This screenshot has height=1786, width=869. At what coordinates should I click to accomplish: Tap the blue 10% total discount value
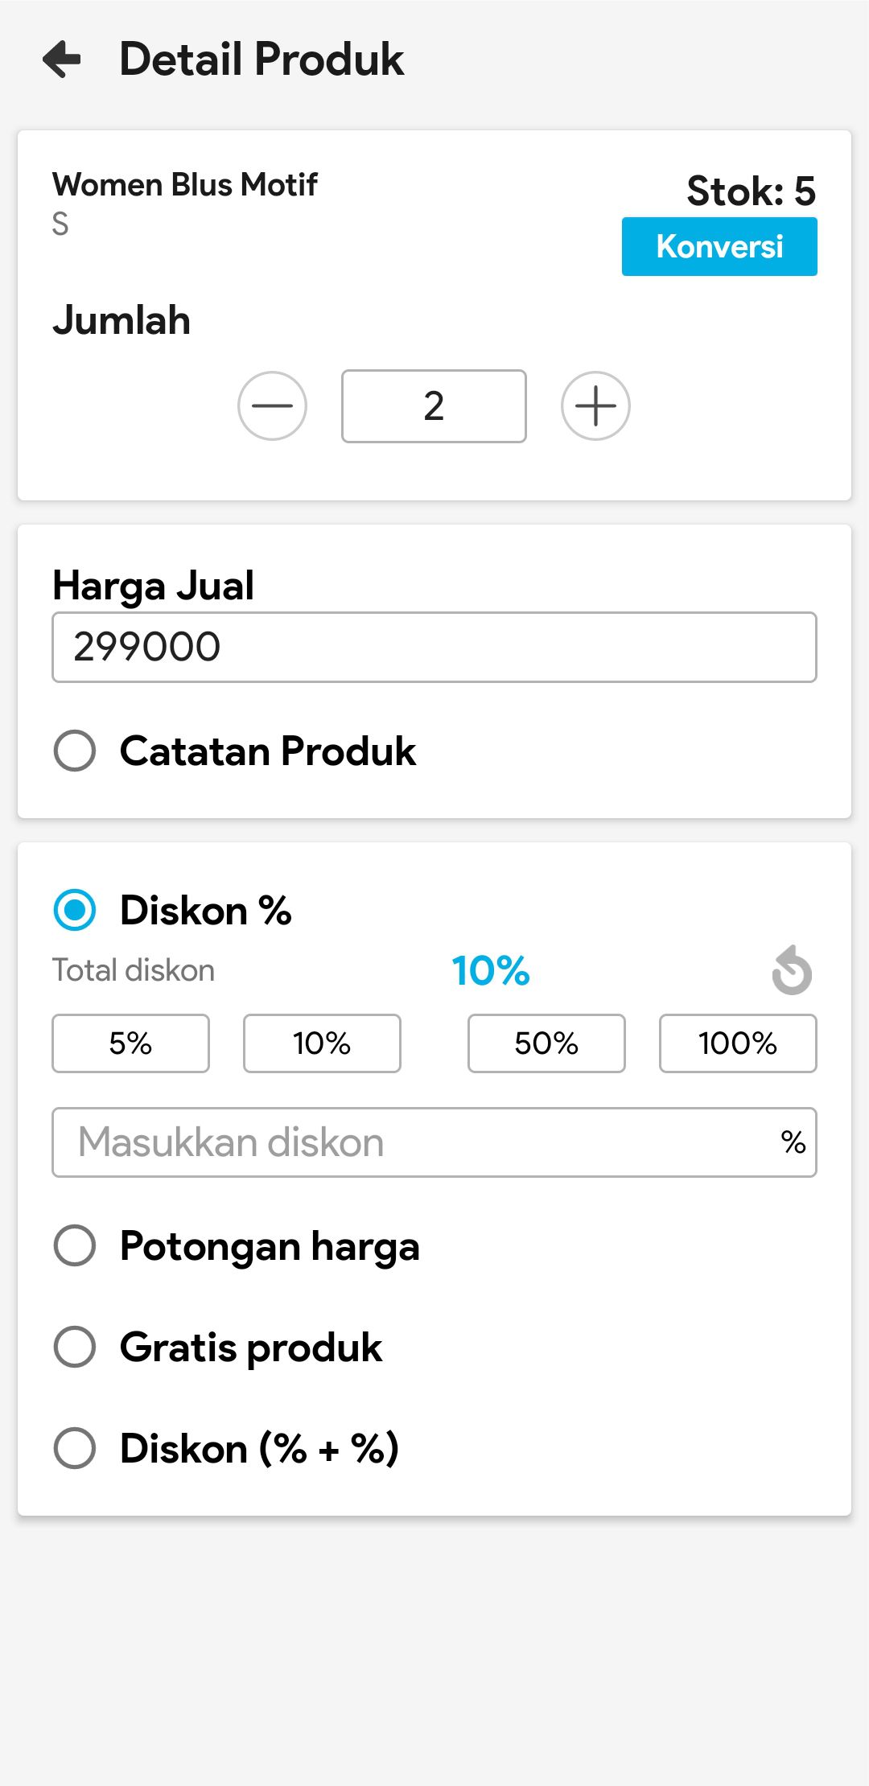coord(490,970)
